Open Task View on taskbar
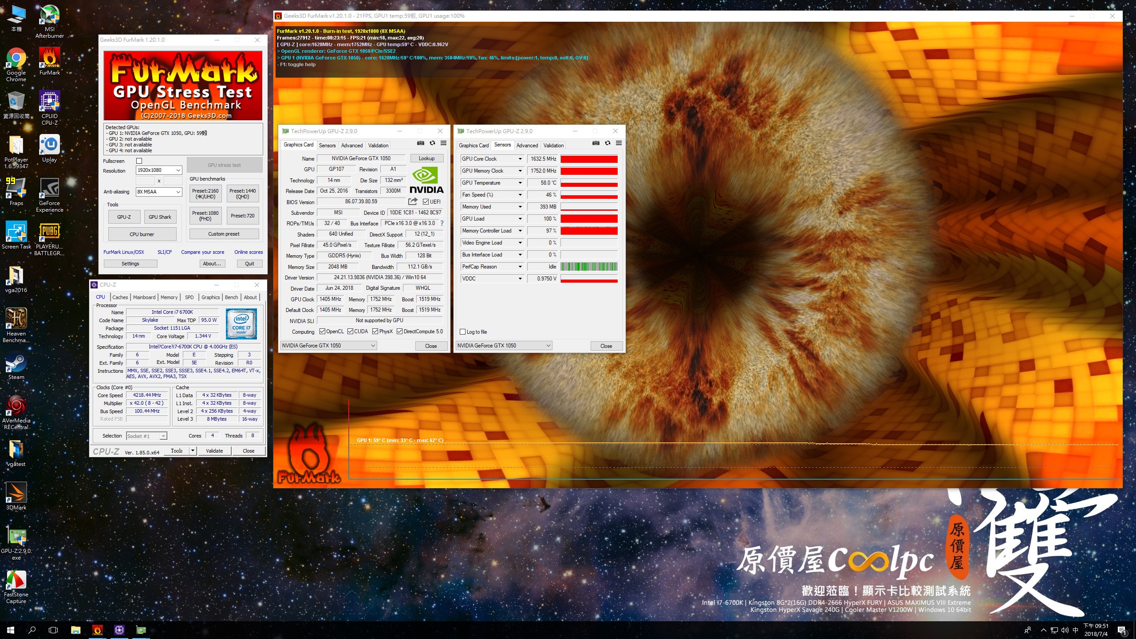The image size is (1136, 639). tap(53, 630)
